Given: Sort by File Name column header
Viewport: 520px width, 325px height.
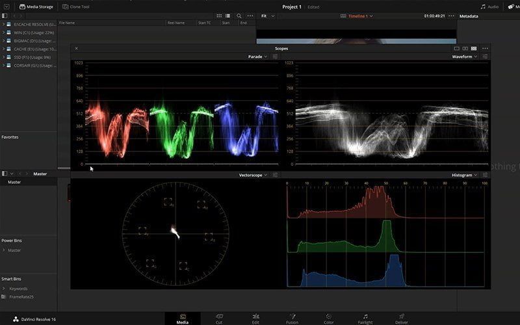Looking at the screenshot, I should [x=67, y=23].
